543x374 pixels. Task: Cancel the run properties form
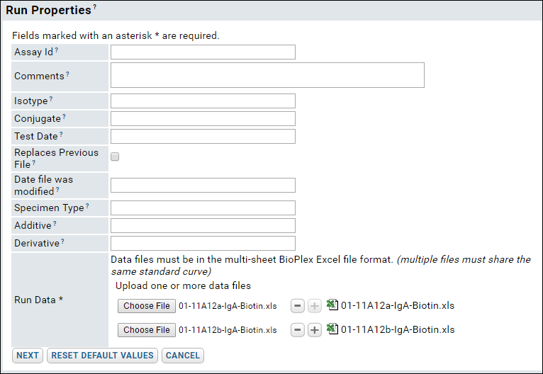[x=183, y=356]
